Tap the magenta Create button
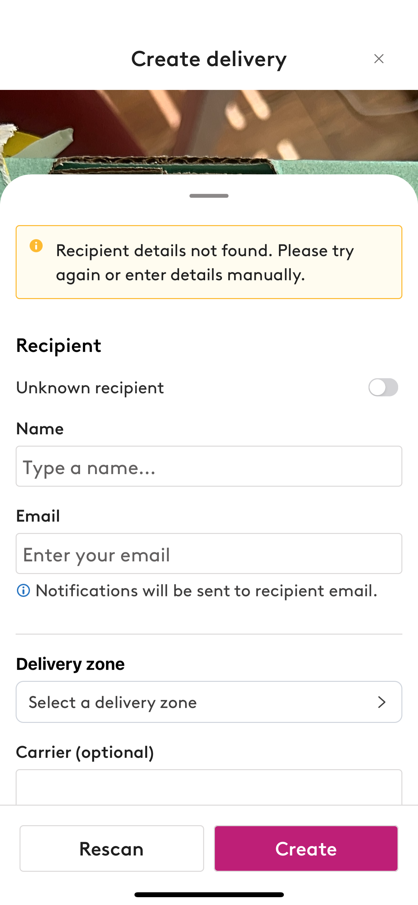 click(x=306, y=848)
